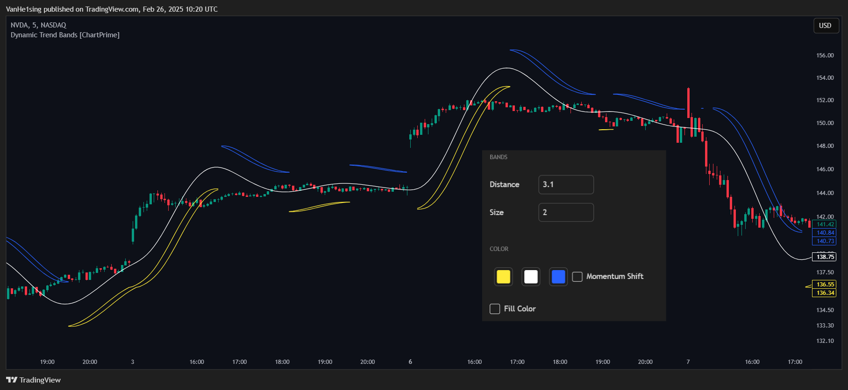Click the 150.00 price axis value
The width and height of the screenshot is (848, 390).
[x=825, y=123]
